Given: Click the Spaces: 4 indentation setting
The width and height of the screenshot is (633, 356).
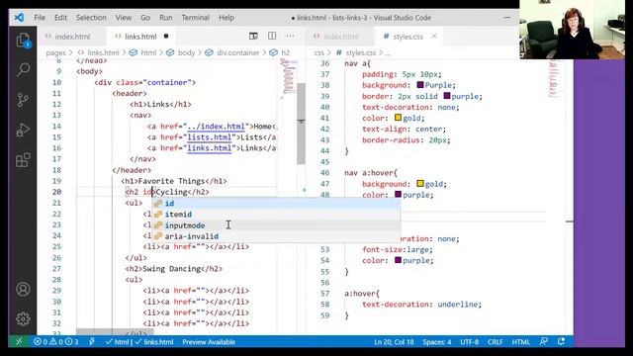Looking at the screenshot, I should 437,342.
